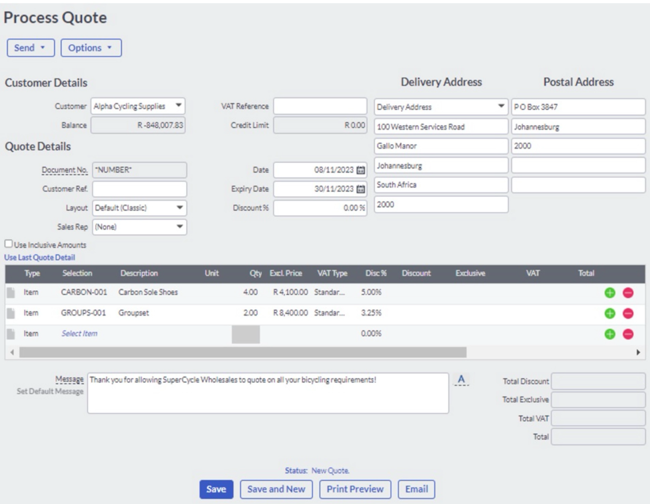650x504 pixels.
Task: Open Print Preview
Action: 355,489
